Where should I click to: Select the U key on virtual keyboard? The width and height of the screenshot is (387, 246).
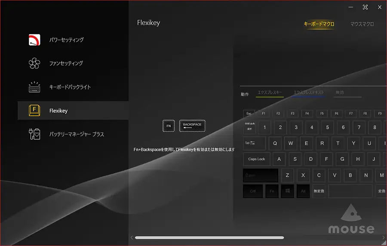tap(369, 143)
